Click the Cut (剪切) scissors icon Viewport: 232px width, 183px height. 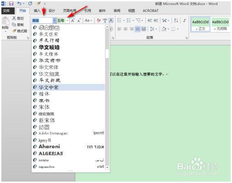(14, 18)
